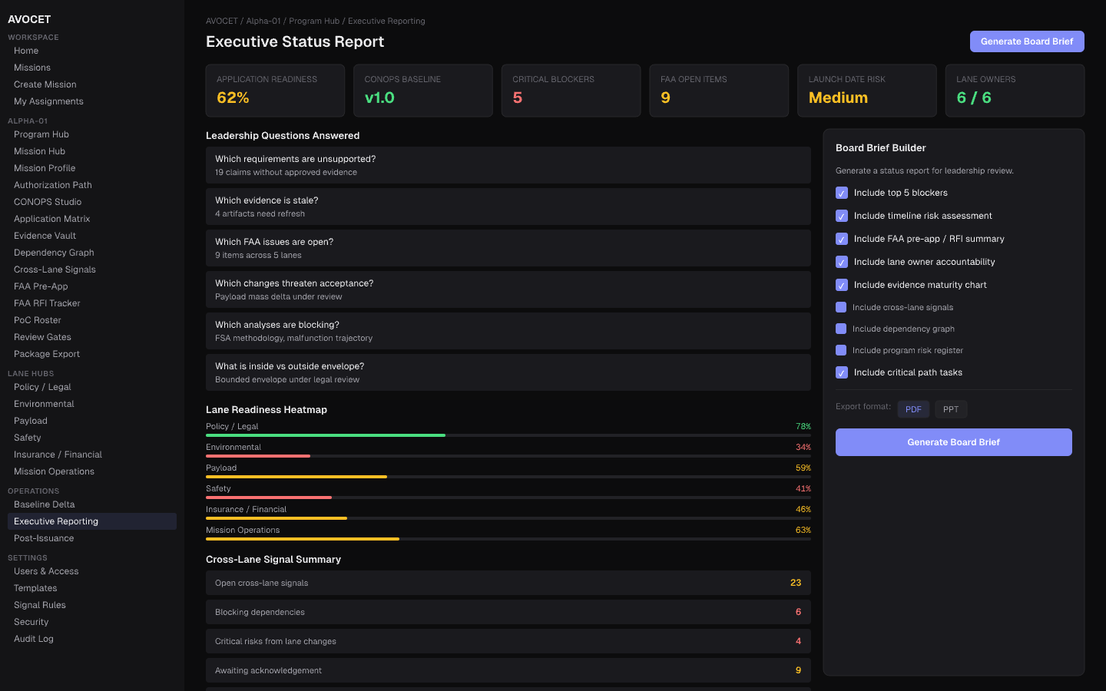Enable Include cross-lane signals checkbox

[841, 307]
